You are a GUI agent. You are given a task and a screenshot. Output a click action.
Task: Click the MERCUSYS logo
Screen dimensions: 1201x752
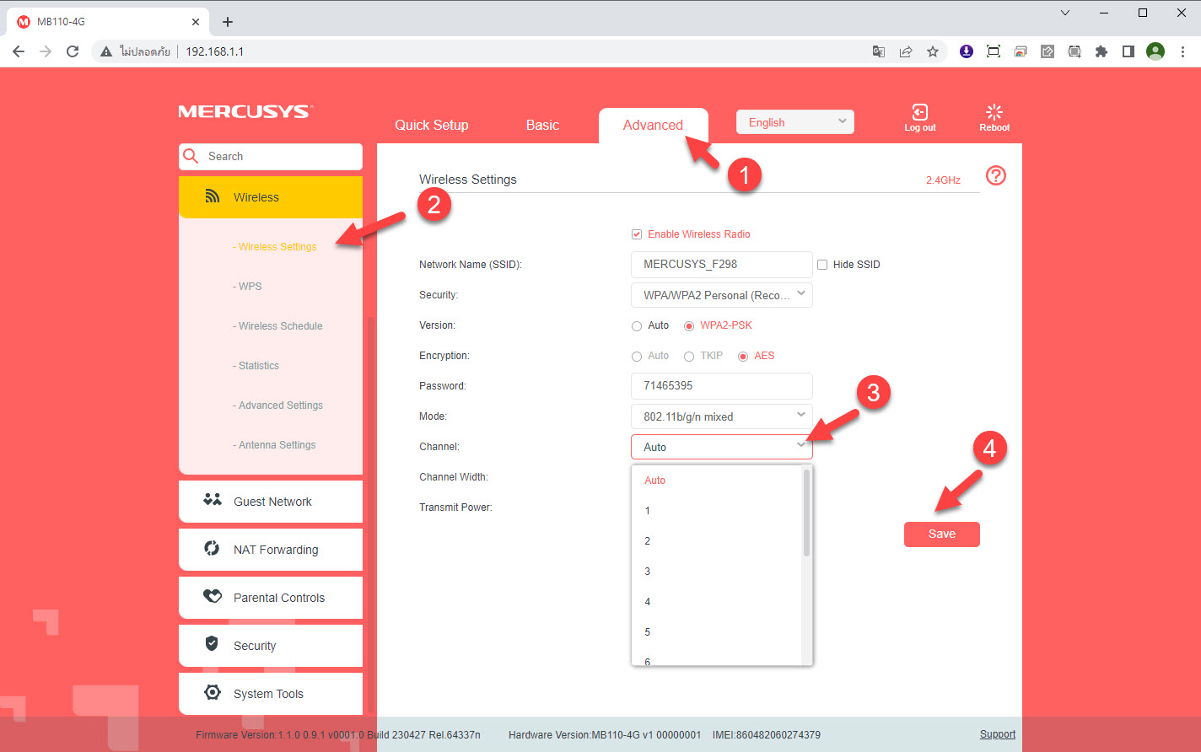pyautogui.click(x=245, y=111)
